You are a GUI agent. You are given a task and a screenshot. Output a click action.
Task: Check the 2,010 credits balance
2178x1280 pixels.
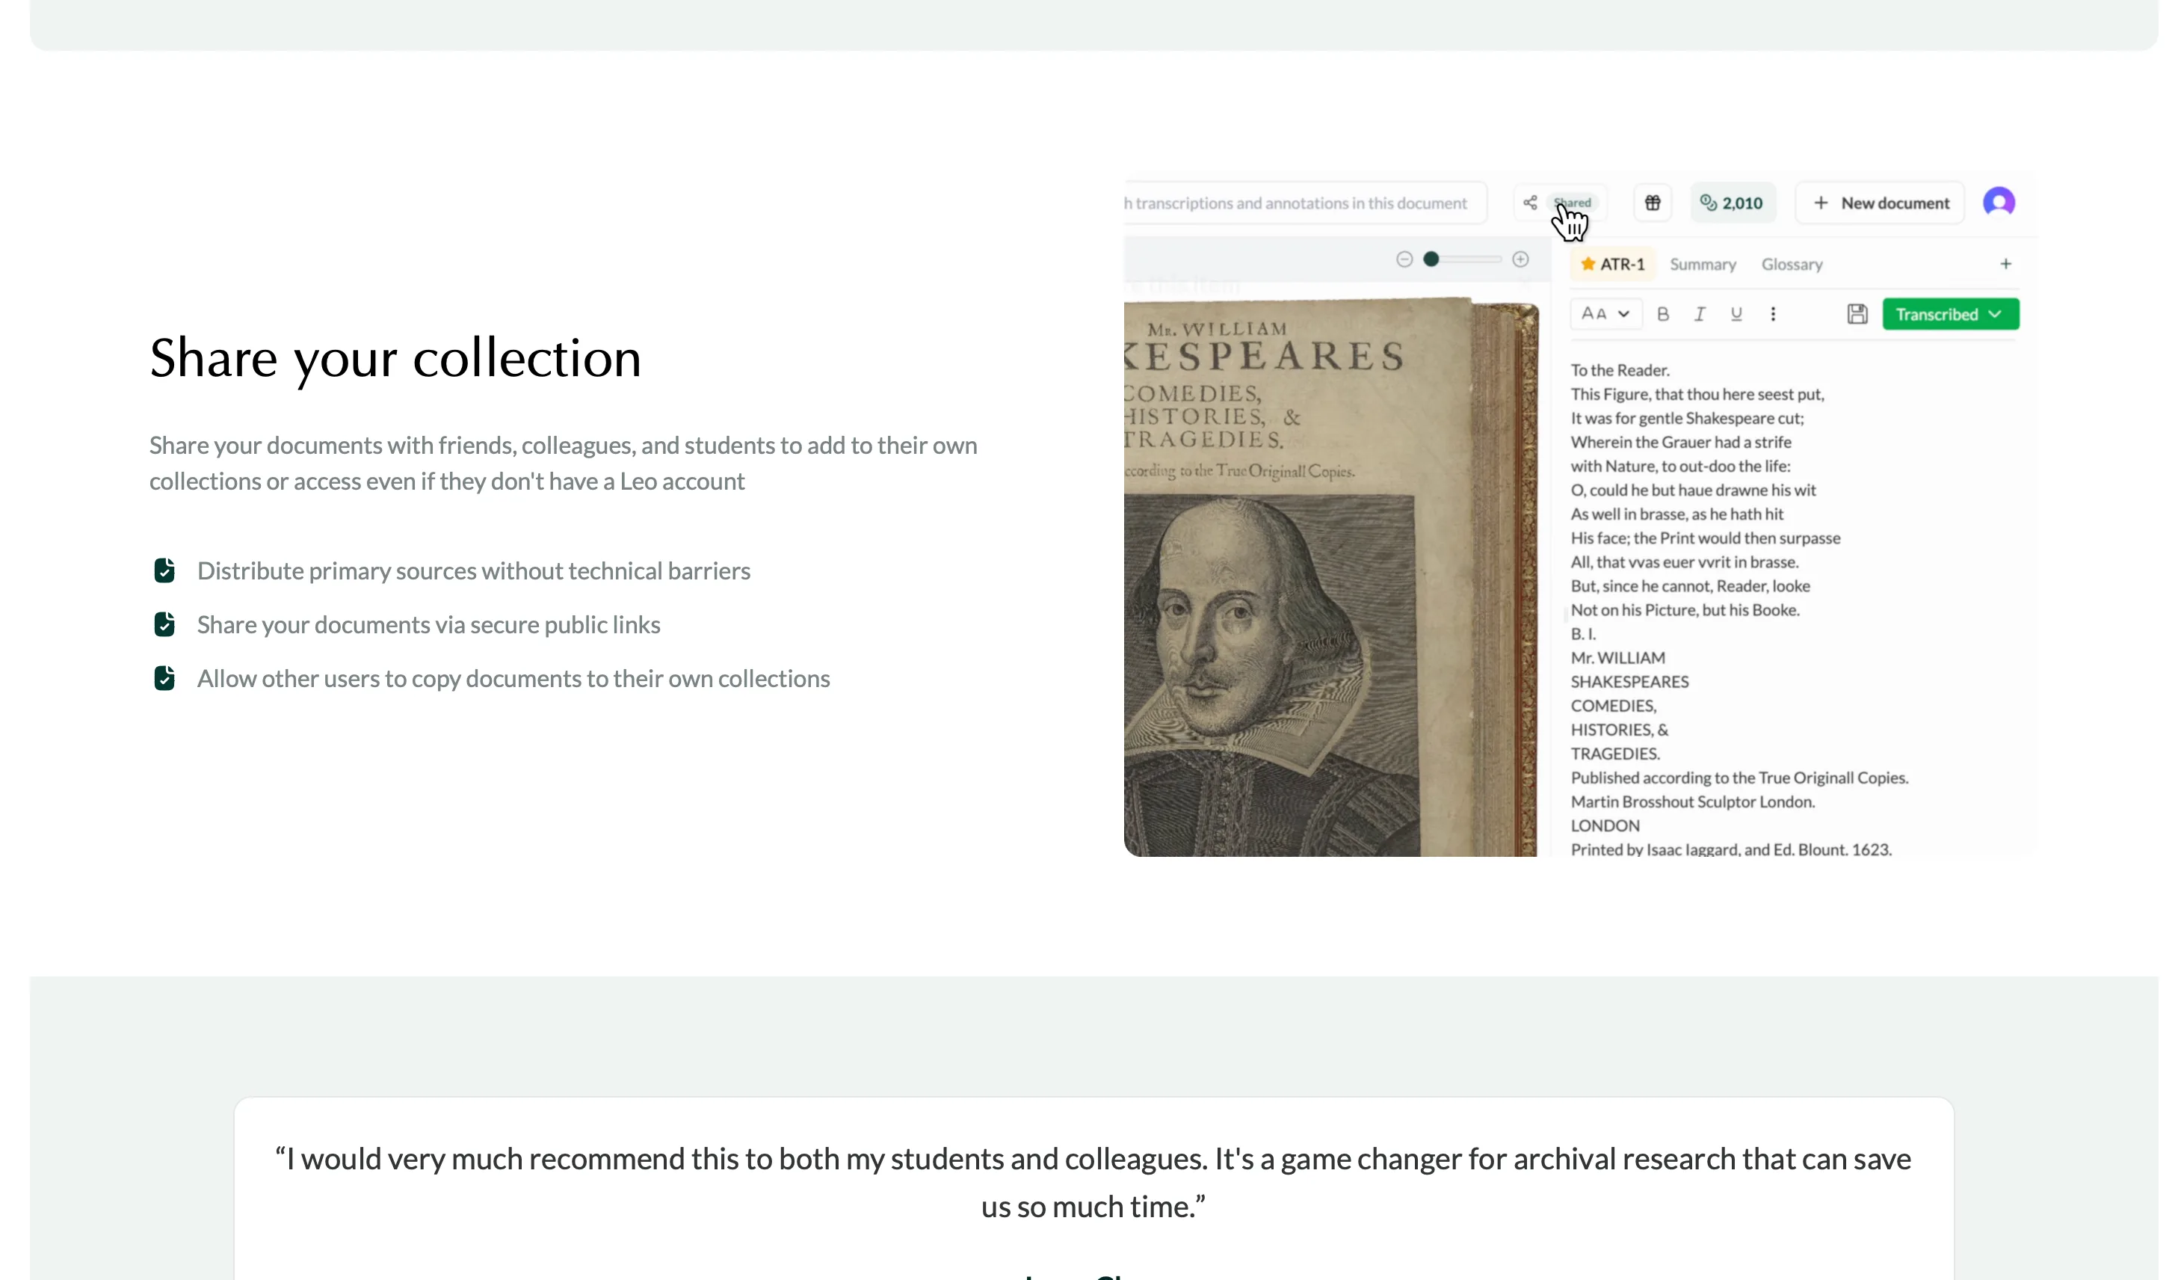[1732, 203]
